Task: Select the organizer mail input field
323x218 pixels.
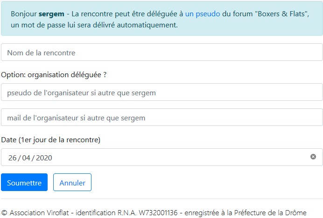Action: click(161, 118)
